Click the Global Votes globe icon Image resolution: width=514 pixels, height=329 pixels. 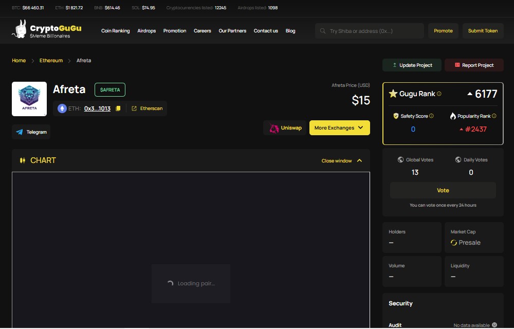coord(400,159)
